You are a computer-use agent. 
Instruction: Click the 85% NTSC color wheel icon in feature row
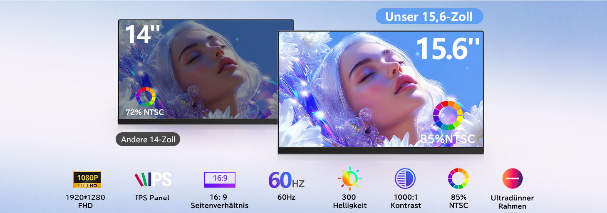point(458,179)
